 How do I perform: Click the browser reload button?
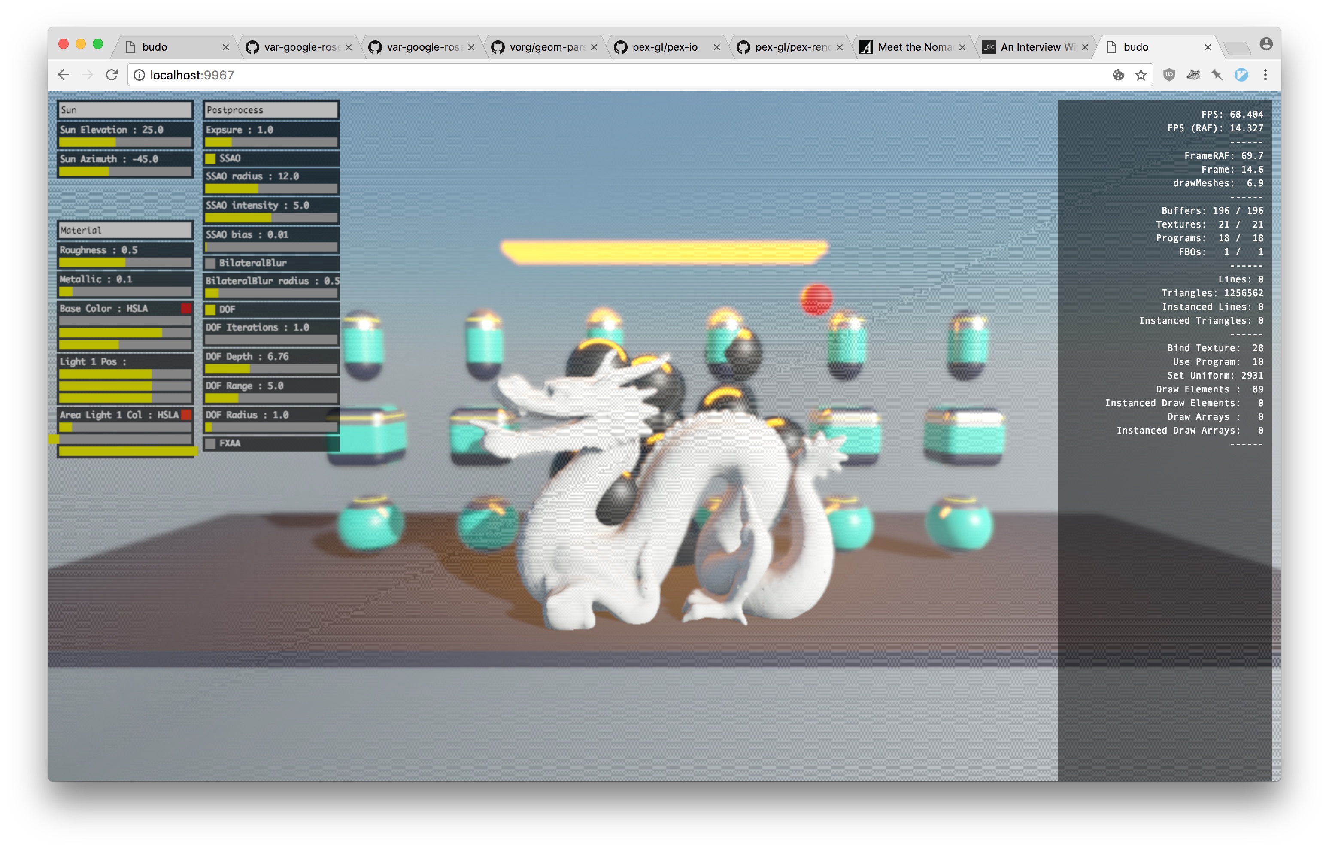pos(112,75)
